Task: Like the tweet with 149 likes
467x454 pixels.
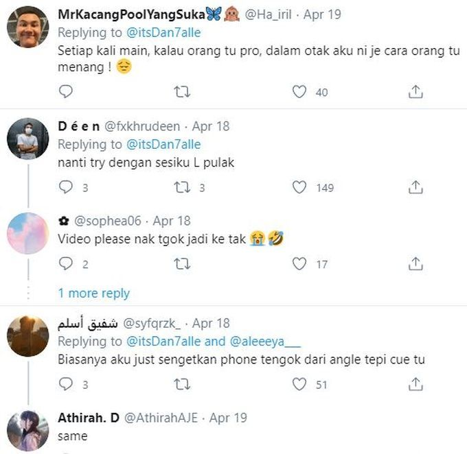Action: tap(299, 187)
